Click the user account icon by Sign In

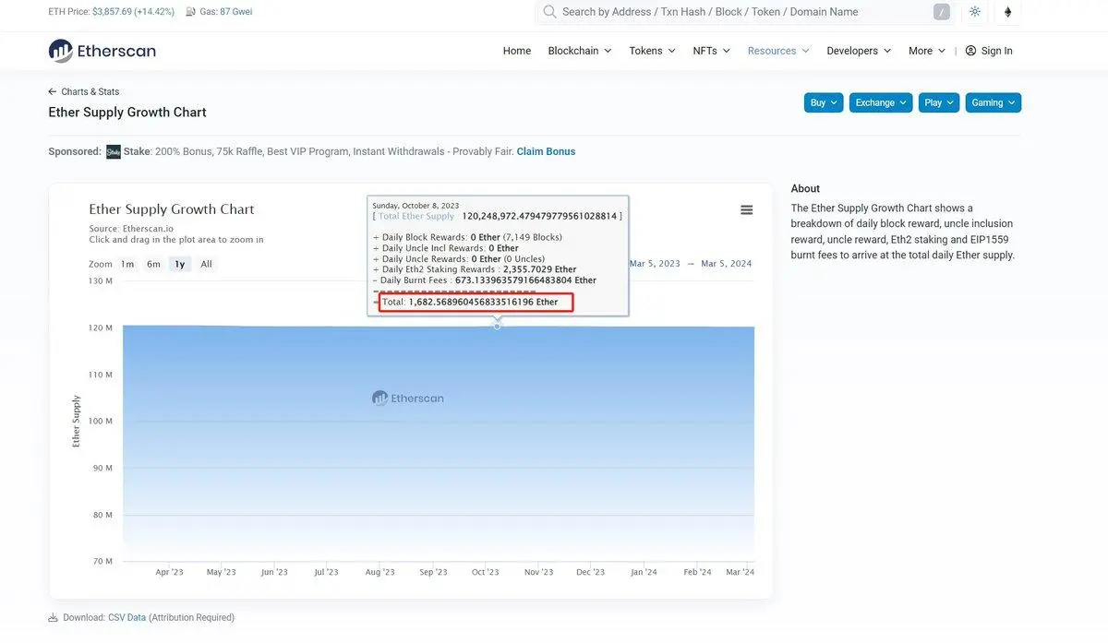[x=970, y=51]
